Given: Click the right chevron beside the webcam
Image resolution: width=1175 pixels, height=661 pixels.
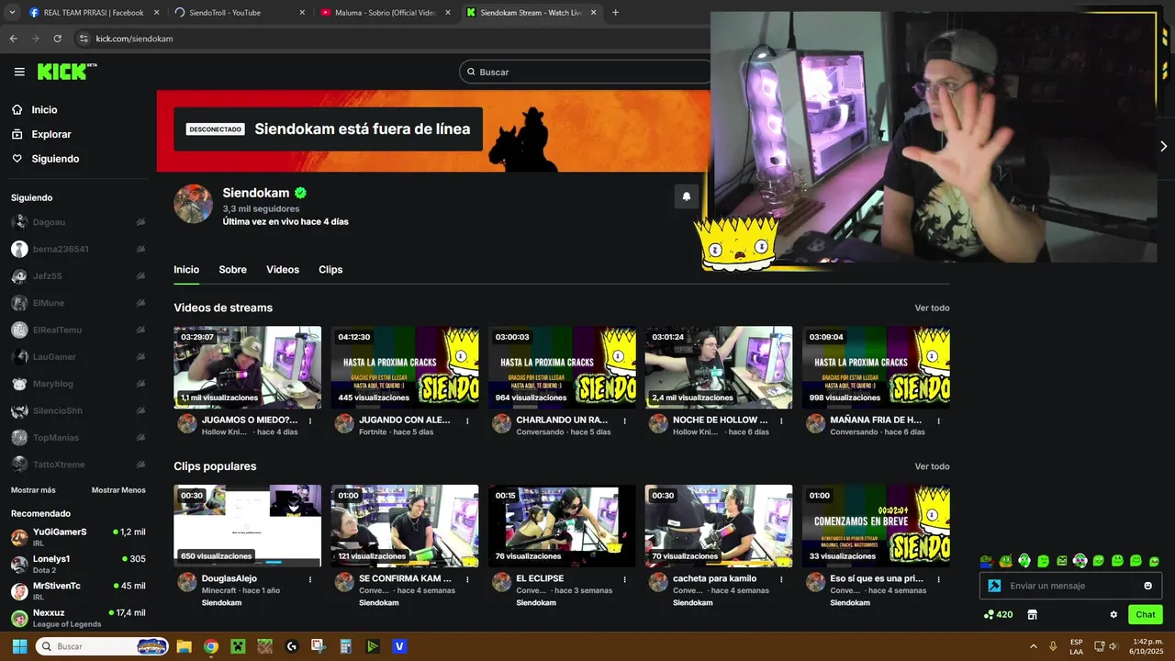Looking at the screenshot, I should coord(1163,146).
